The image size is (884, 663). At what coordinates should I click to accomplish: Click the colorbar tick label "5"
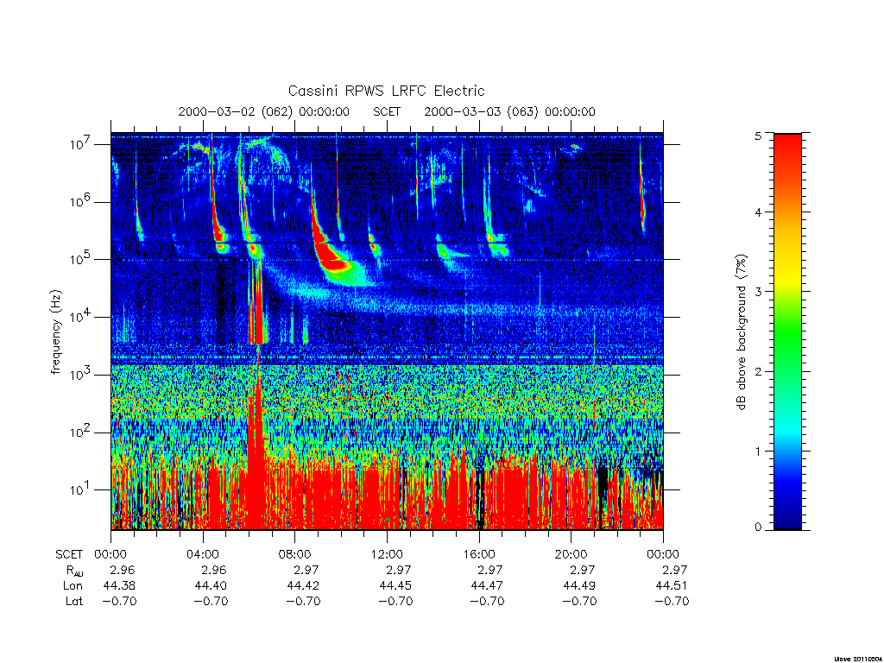[758, 136]
